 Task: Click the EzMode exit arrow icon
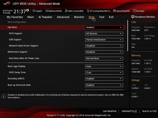[x=135, y=111]
